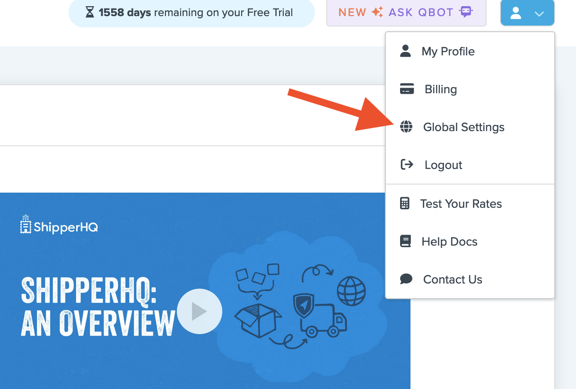Viewport: 576px width, 389px height.
Task: Click the person icon beside My Profile
Action: coord(405,51)
